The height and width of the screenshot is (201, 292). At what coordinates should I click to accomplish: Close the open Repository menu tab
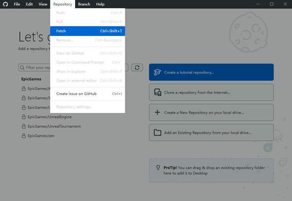click(63, 4)
